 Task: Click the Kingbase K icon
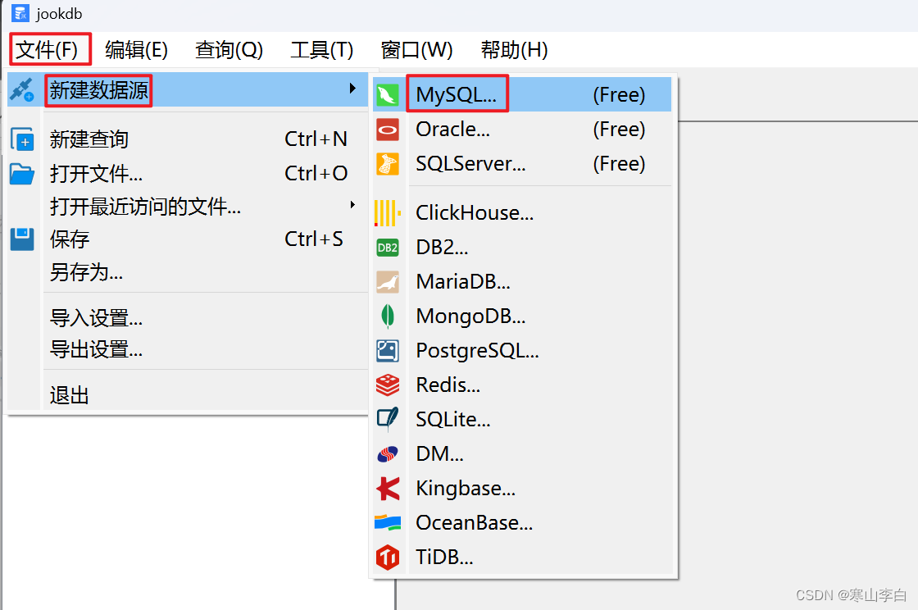point(388,488)
